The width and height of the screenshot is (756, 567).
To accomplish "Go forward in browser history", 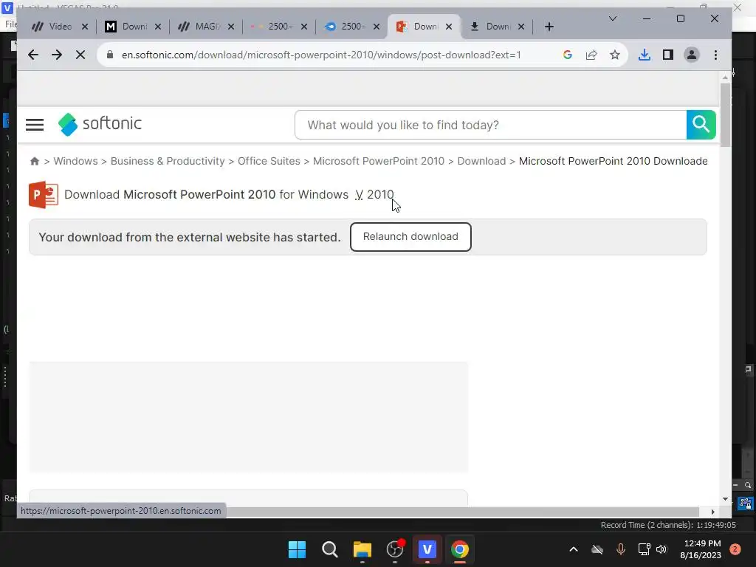I will click(x=57, y=55).
